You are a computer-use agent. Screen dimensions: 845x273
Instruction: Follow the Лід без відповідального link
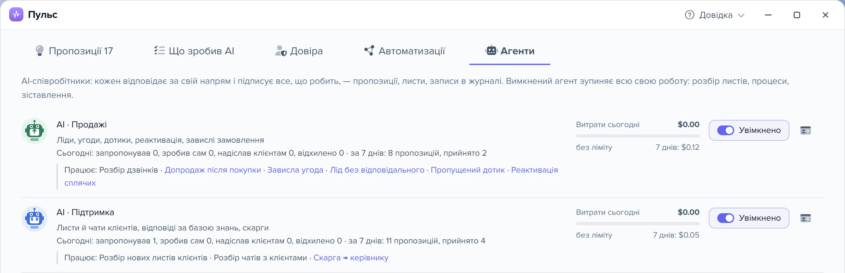click(x=377, y=170)
